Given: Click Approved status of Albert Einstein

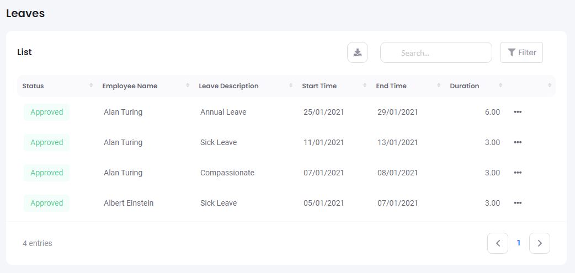Looking at the screenshot, I should (47, 203).
